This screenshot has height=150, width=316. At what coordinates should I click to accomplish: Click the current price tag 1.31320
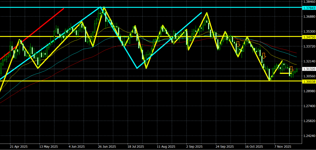pos(308,69)
